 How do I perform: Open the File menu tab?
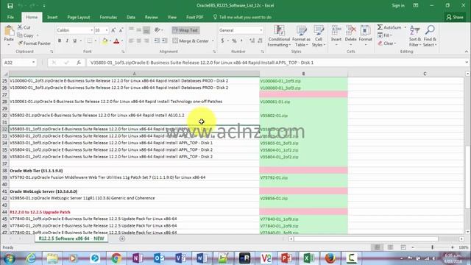[10, 17]
